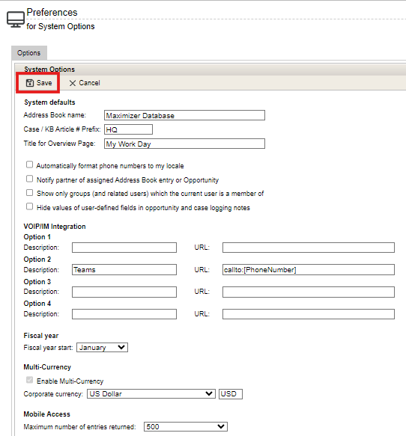The image size is (406, 436).
Task: Focus the Case / KB Article Prefix field
Action: [128, 129]
